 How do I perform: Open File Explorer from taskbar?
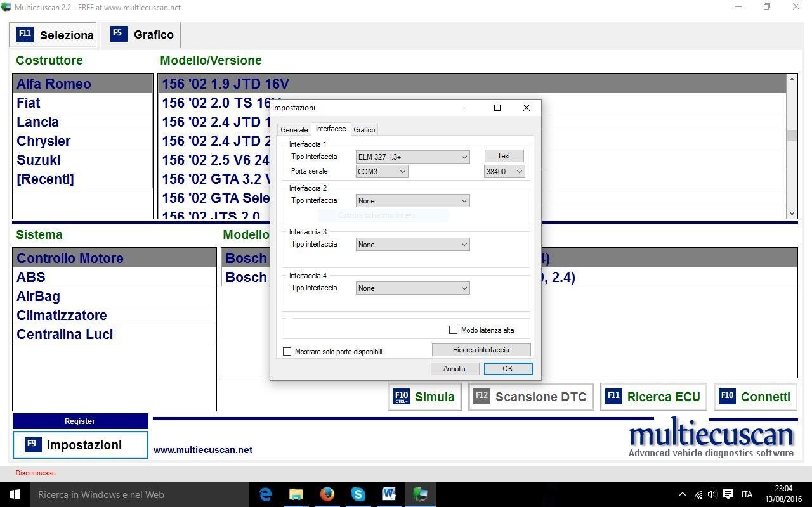coord(296,494)
